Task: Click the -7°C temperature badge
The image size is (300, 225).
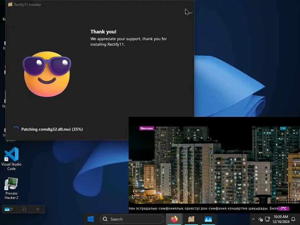Action: tap(283, 208)
